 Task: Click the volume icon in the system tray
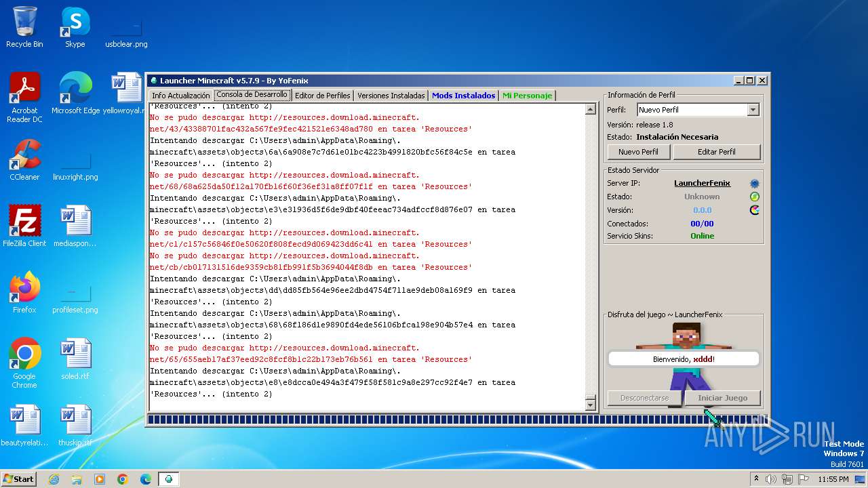771,479
